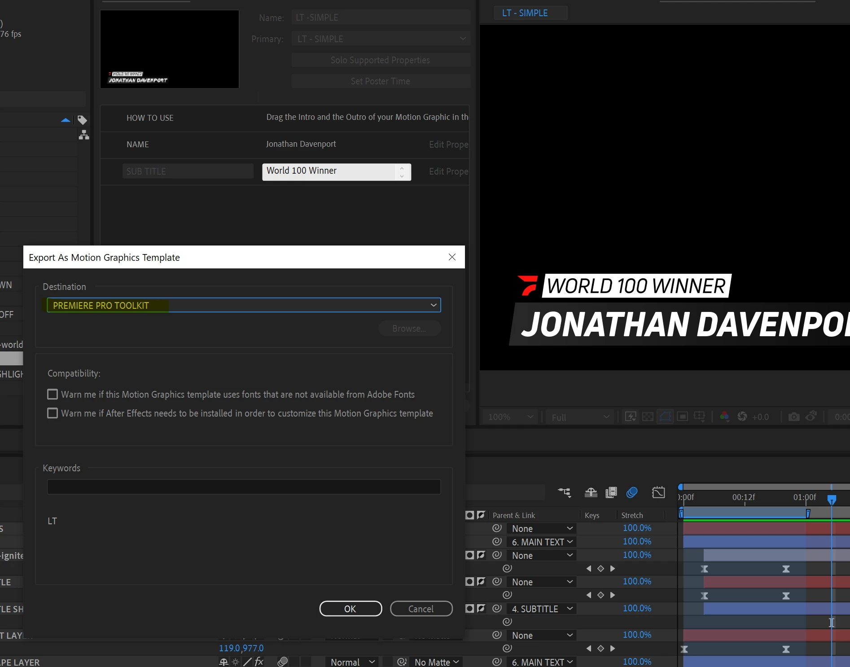The height and width of the screenshot is (667, 850).
Task: Click the Motion Blur column header icon
Action: pyautogui.click(x=470, y=515)
